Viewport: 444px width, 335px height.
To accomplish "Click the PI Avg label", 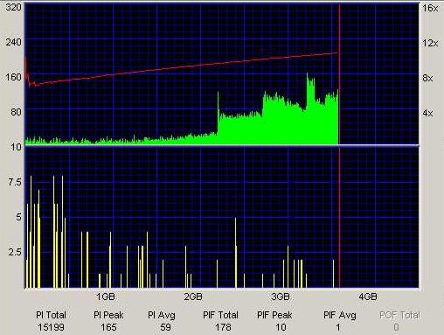I will (162, 315).
